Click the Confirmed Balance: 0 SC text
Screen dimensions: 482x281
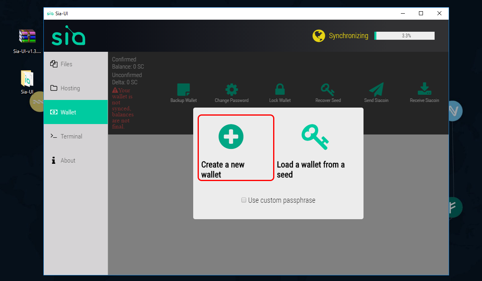point(128,63)
